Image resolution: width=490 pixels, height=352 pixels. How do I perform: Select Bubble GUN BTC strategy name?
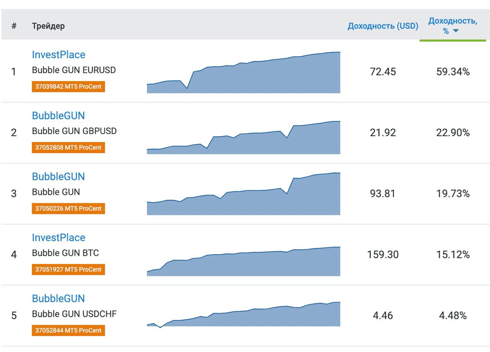[x=65, y=253]
